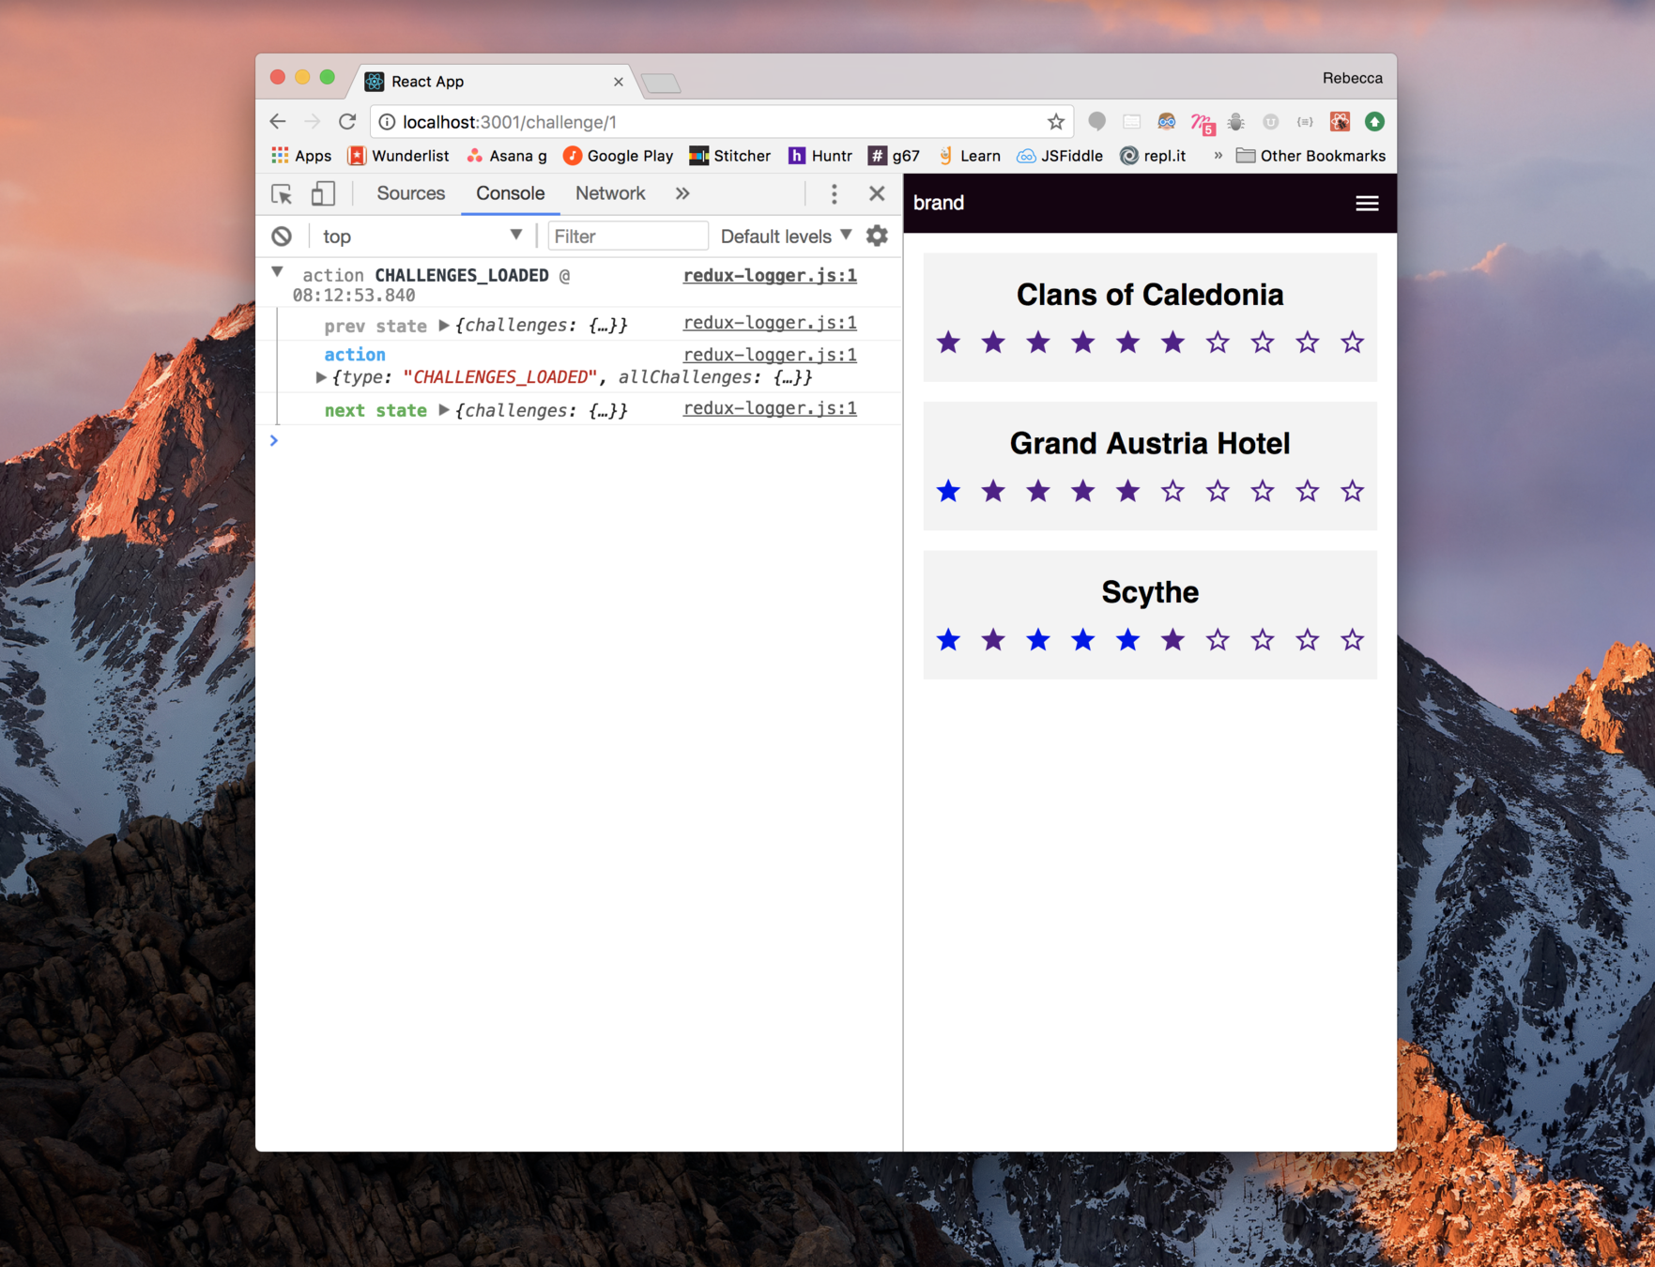This screenshot has height=1267, width=1655.
Task: Open the repl.it bookmark
Action: point(1153,156)
